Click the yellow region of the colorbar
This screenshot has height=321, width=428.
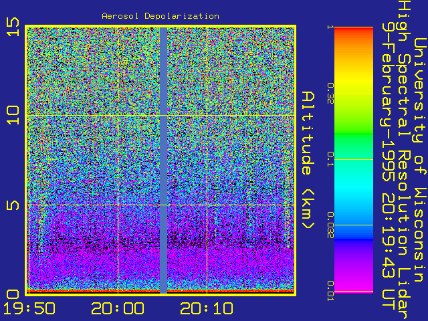(x=354, y=81)
